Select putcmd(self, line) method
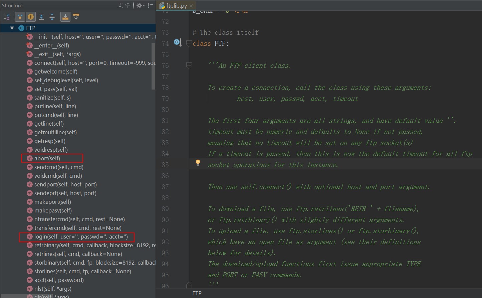 tap(56, 115)
